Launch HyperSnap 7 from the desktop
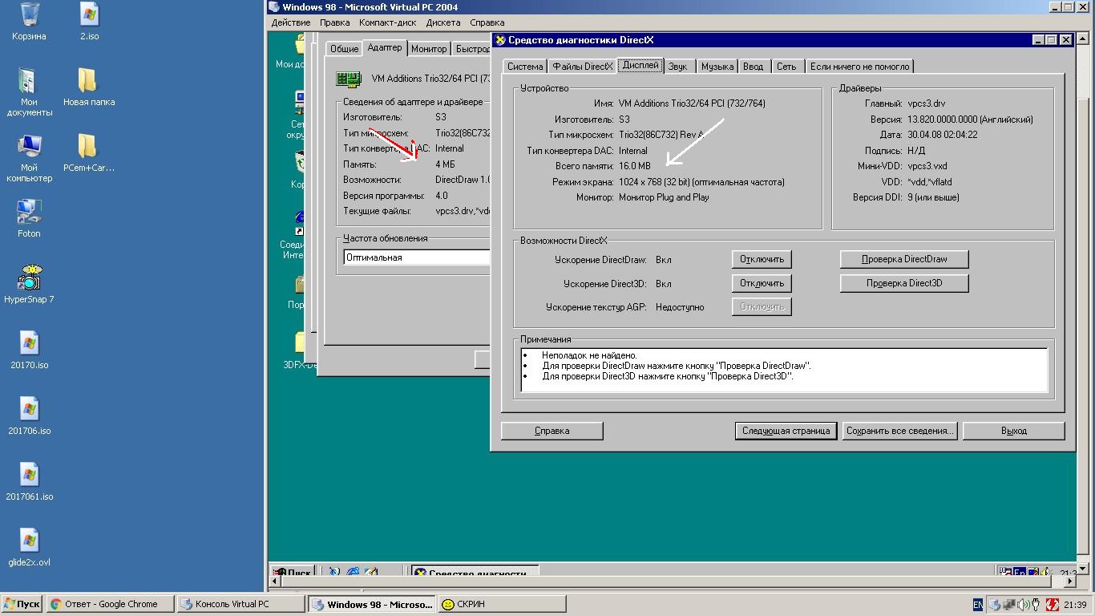Viewport: 1095px width, 616px height. pyautogui.click(x=29, y=278)
